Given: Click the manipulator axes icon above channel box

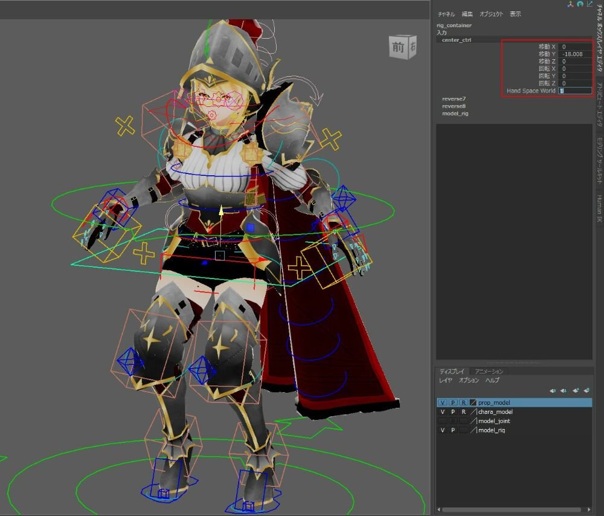Looking at the screenshot, I should [570, 4].
